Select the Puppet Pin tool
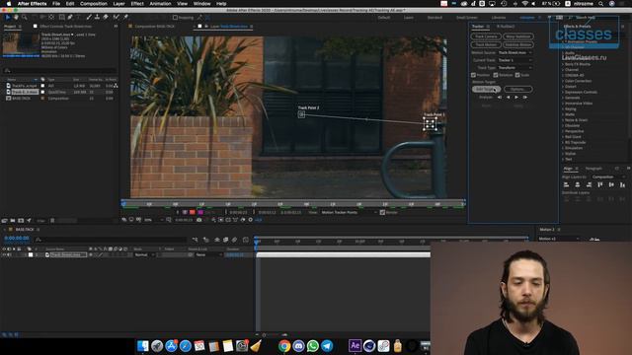Image resolution: width=632 pixels, height=355 pixels. (125, 18)
